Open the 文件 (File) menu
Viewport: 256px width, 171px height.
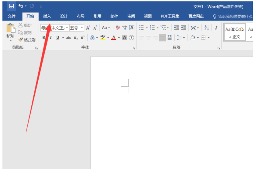point(12,16)
